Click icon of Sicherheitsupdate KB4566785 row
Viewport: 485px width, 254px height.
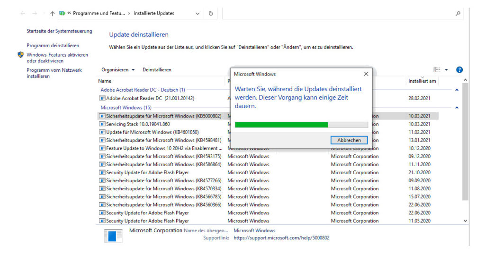[x=102, y=197]
